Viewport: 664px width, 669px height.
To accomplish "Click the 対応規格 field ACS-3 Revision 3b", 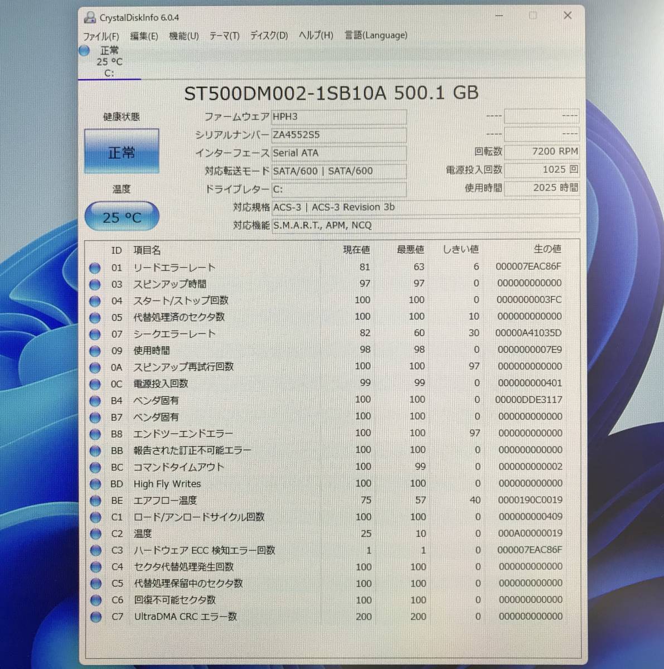I will [x=425, y=207].
